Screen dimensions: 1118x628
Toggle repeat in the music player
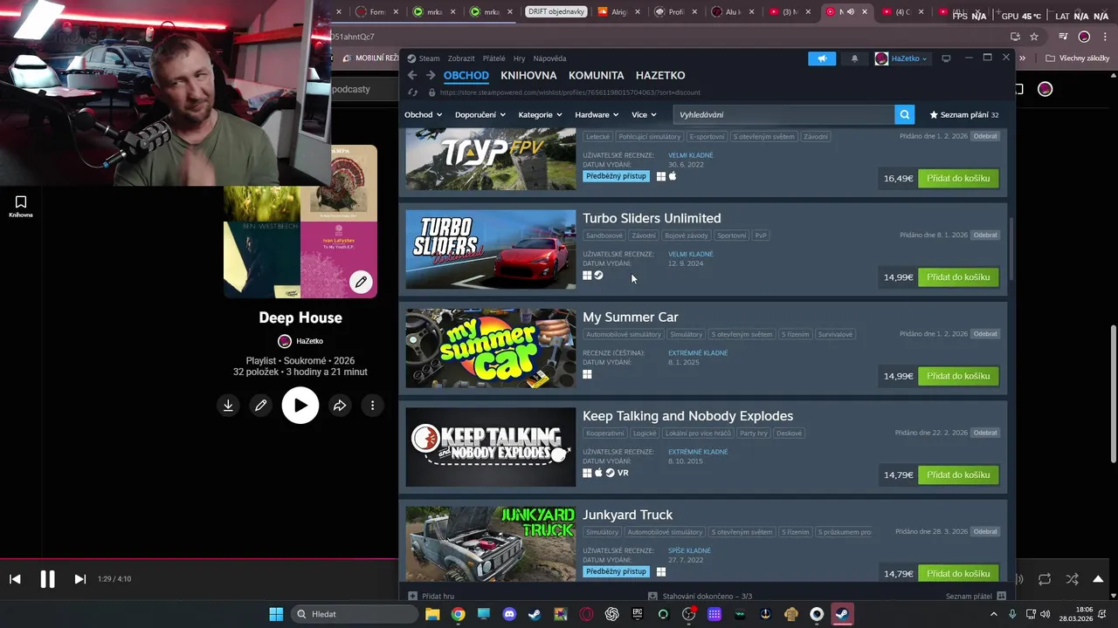pyautogui.click(x=1045, y=579)
